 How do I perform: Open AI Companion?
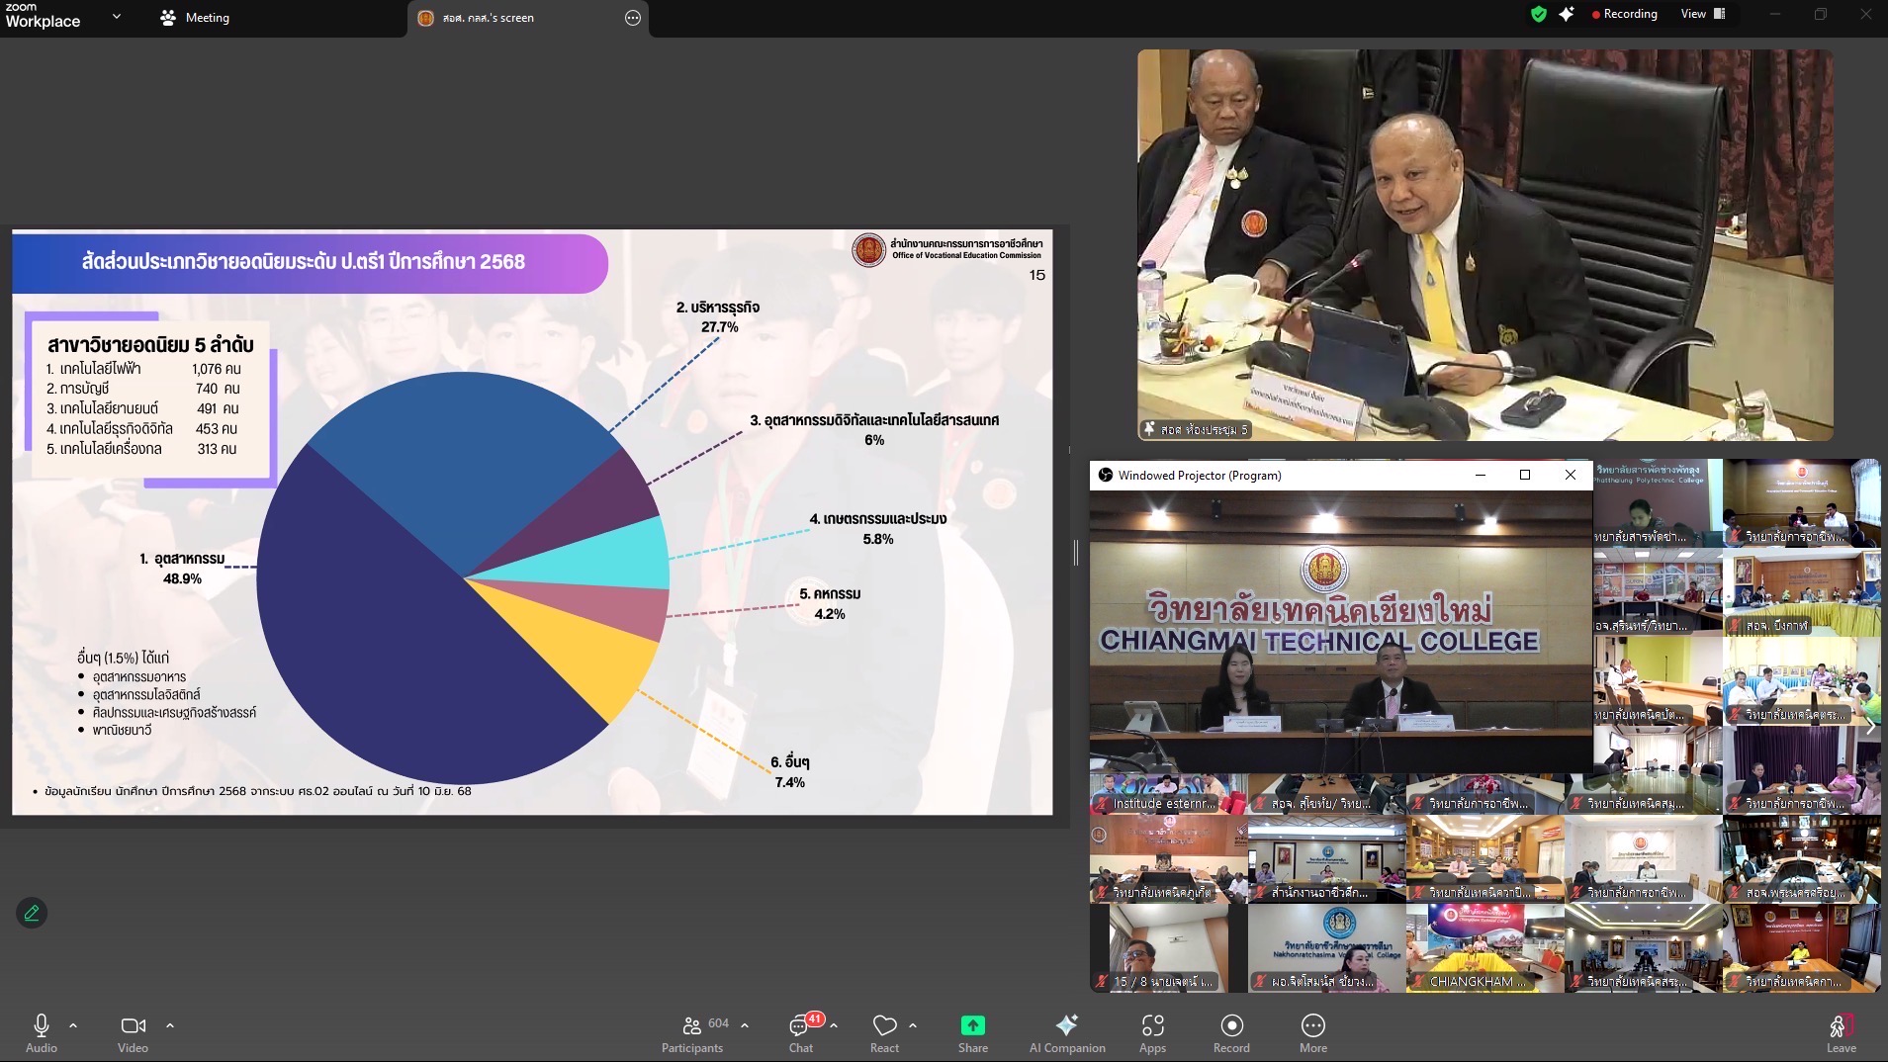1066,1032
